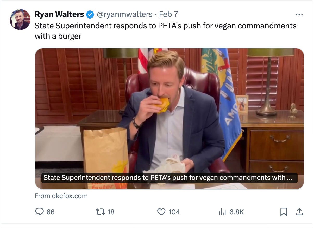The height and width of the screenshot is (228, 314).
Task: View analytics via the bar chart icon
Action: (222, 212)
